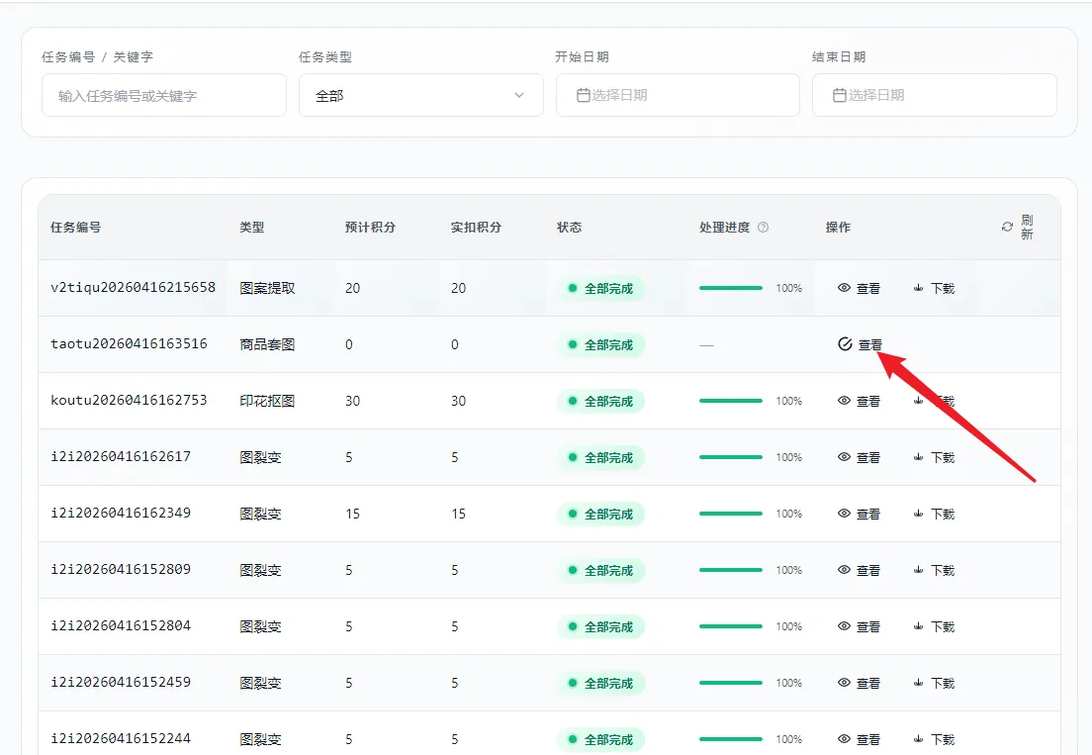The height and width of the screenshot is (755, 1092).
Task: Focus the 任务编号 keyword input field
Action: (163, 96)
